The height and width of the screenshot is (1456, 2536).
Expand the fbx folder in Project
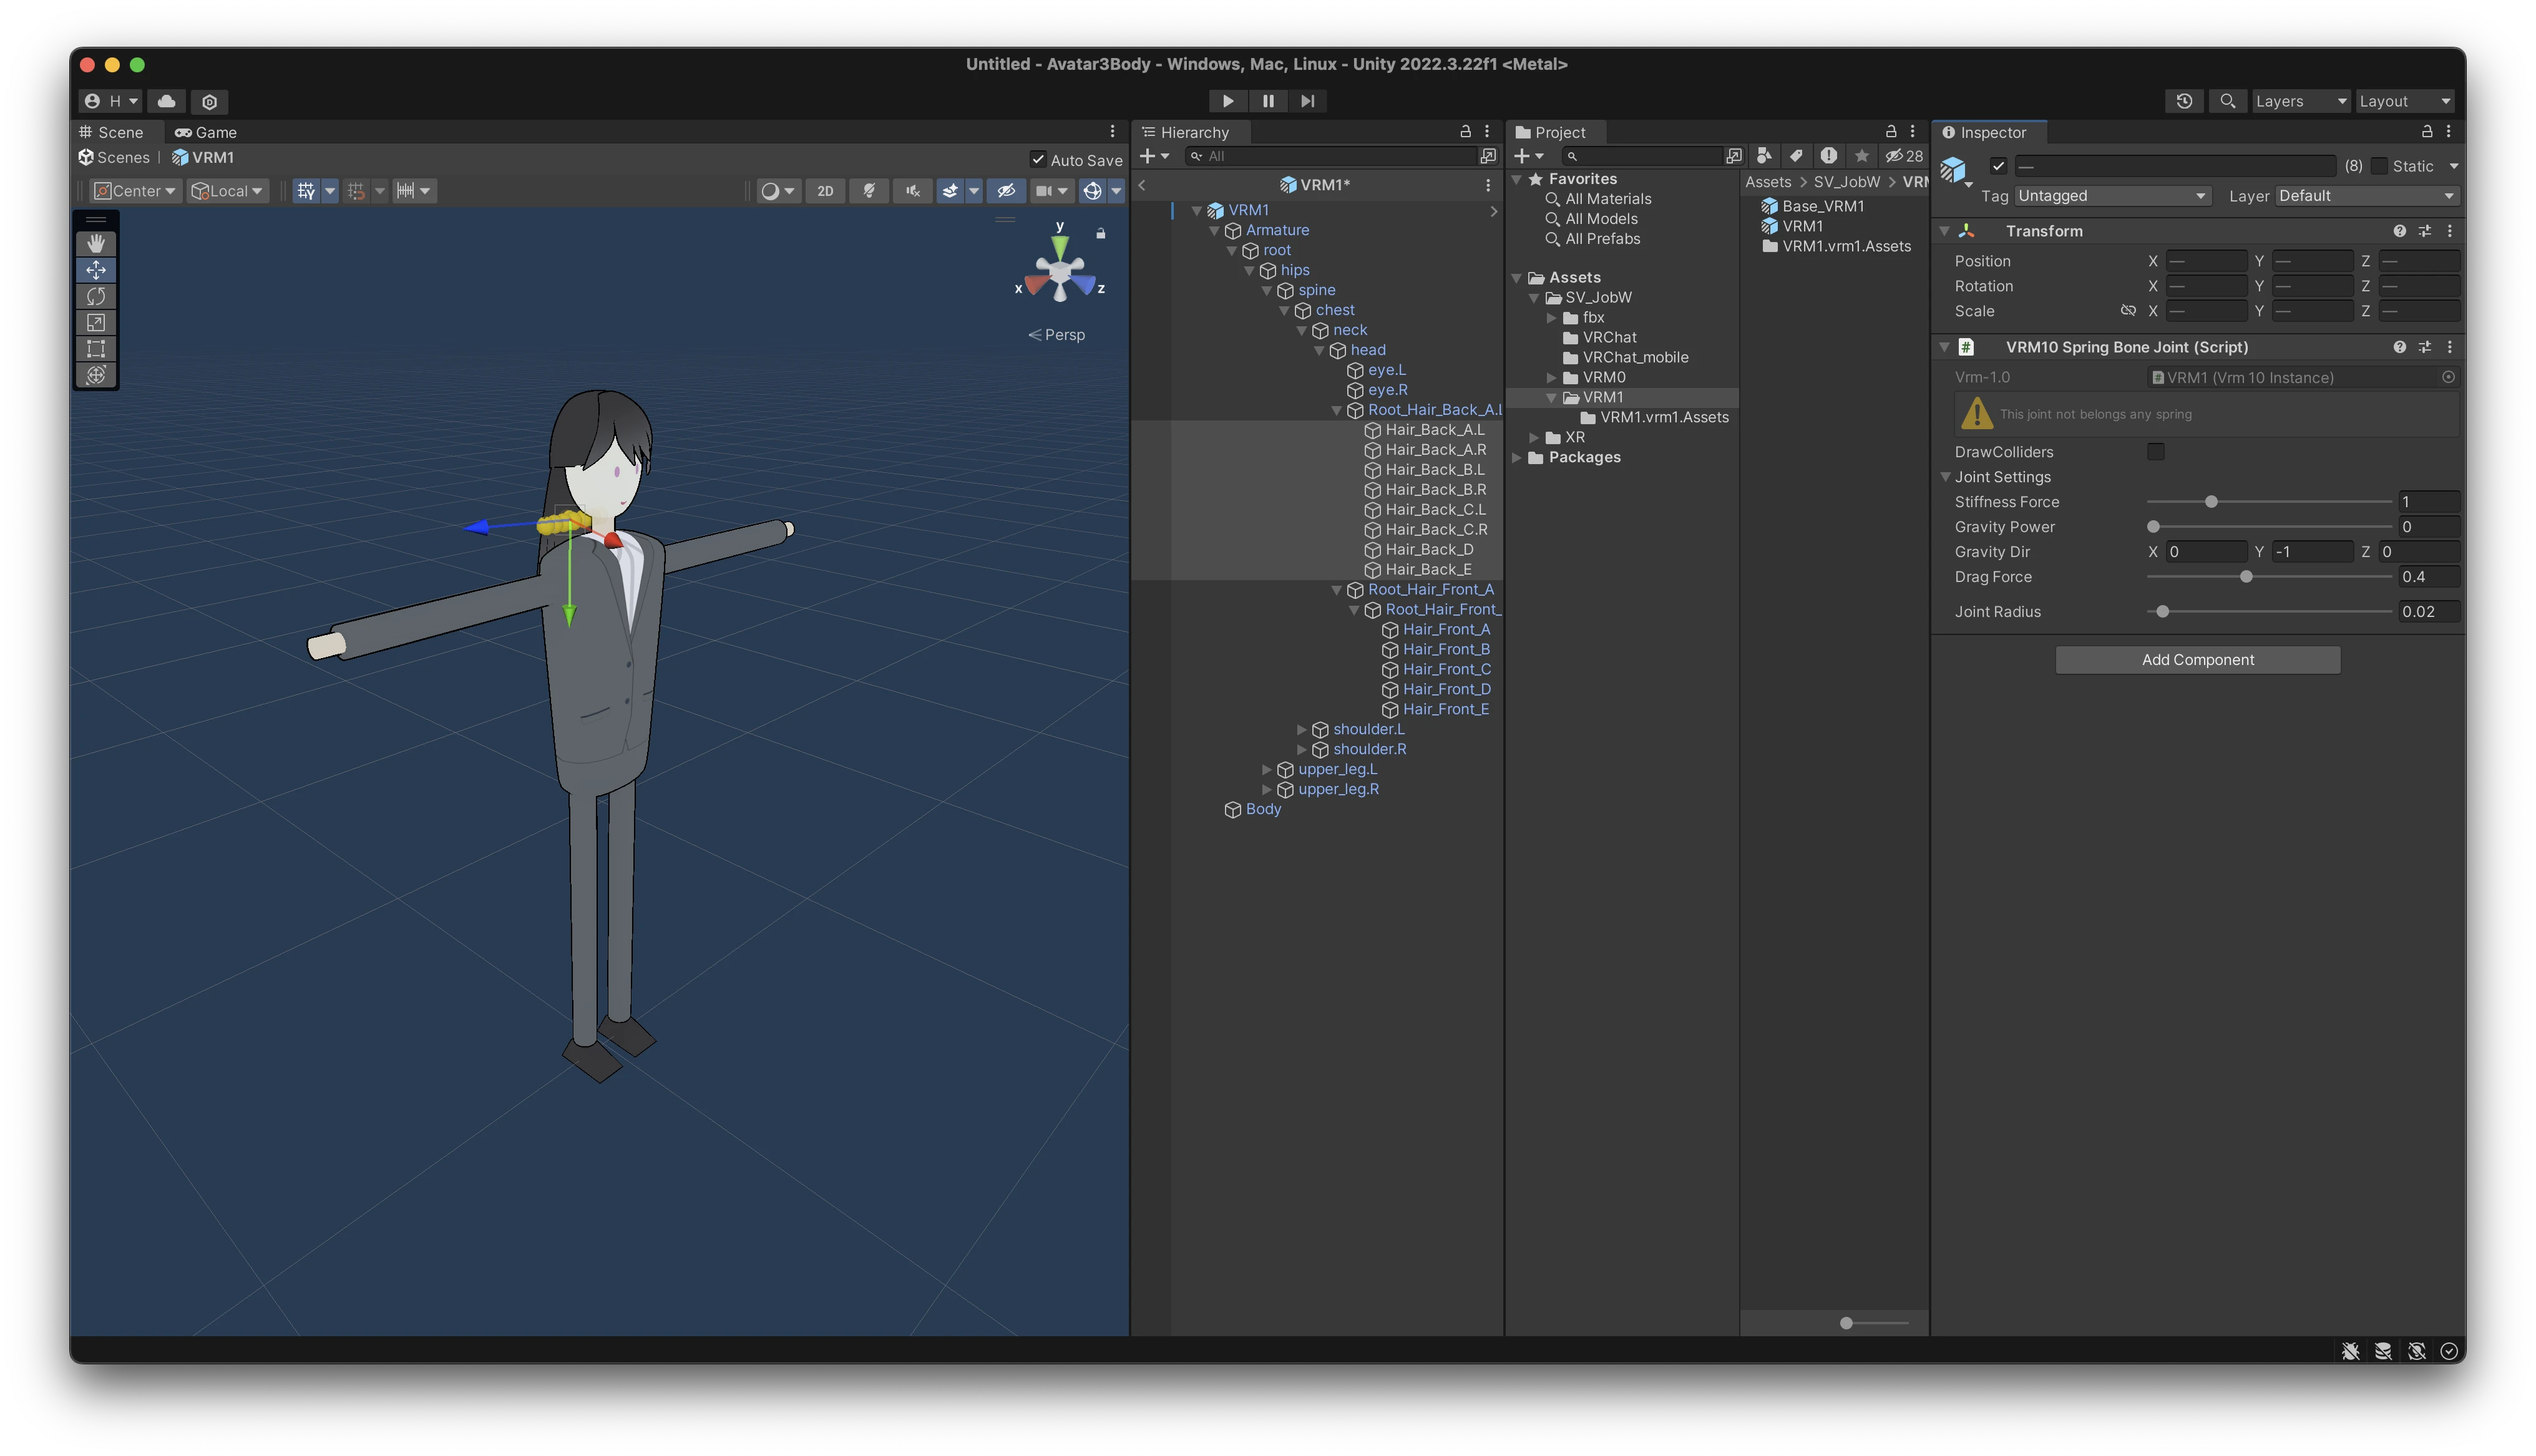click(1551, 318)
